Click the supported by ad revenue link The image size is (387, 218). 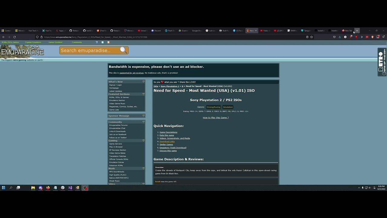pos(132,73)
